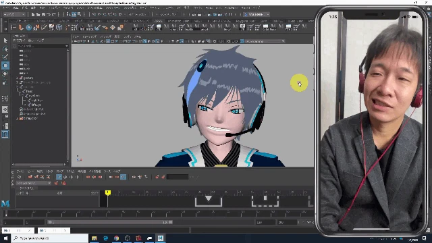This screenshot has height=243, width=432.
Task: Click the main time slider ruler
Action: pyautogui.click(x=159, y=213)
